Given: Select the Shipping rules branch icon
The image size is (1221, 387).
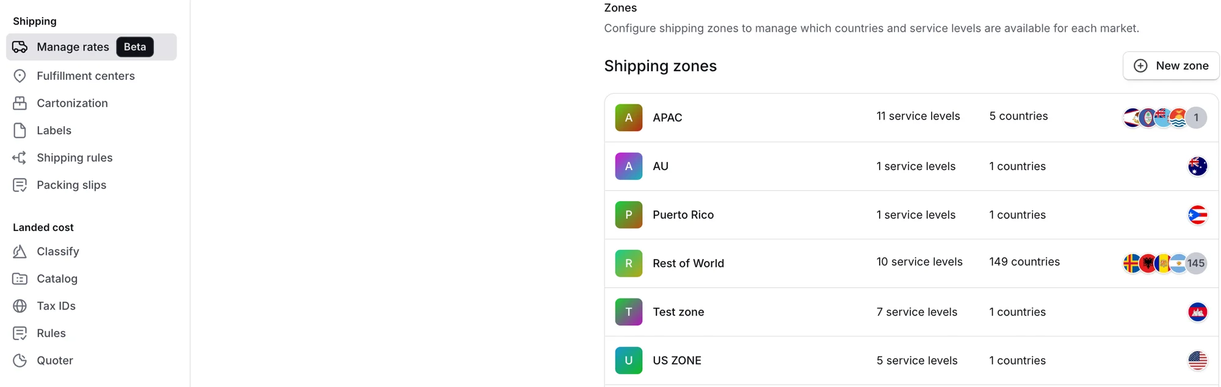Looking at the screenshot, I should 19,157.
